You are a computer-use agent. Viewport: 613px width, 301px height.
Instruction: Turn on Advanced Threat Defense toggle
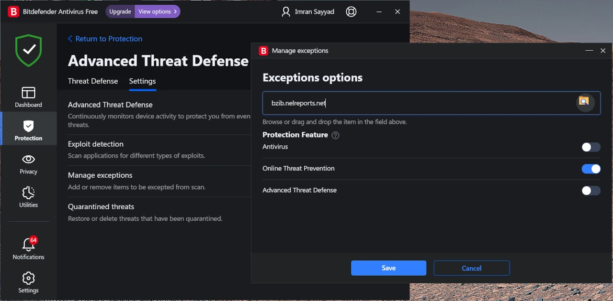(x=590, y=191)
